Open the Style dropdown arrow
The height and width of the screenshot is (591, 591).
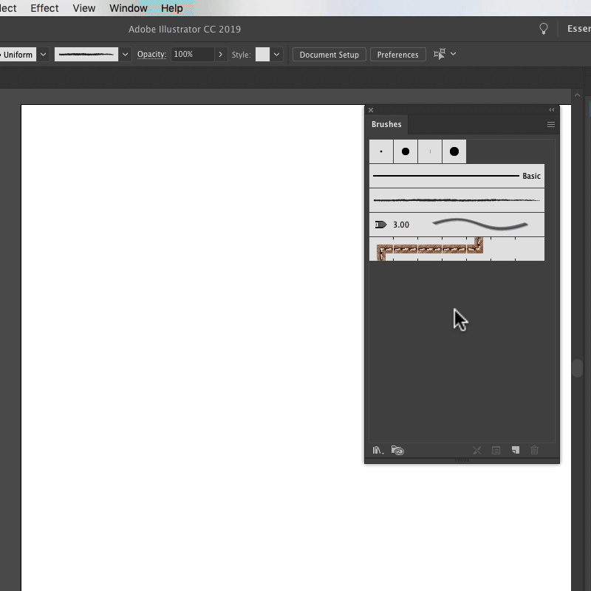click(x=276, y=54)
